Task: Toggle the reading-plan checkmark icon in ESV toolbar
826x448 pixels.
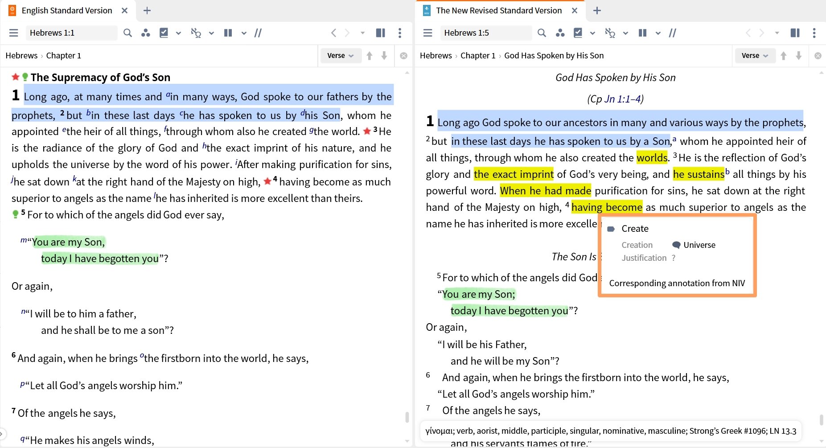Action: (x=164, y=33)
